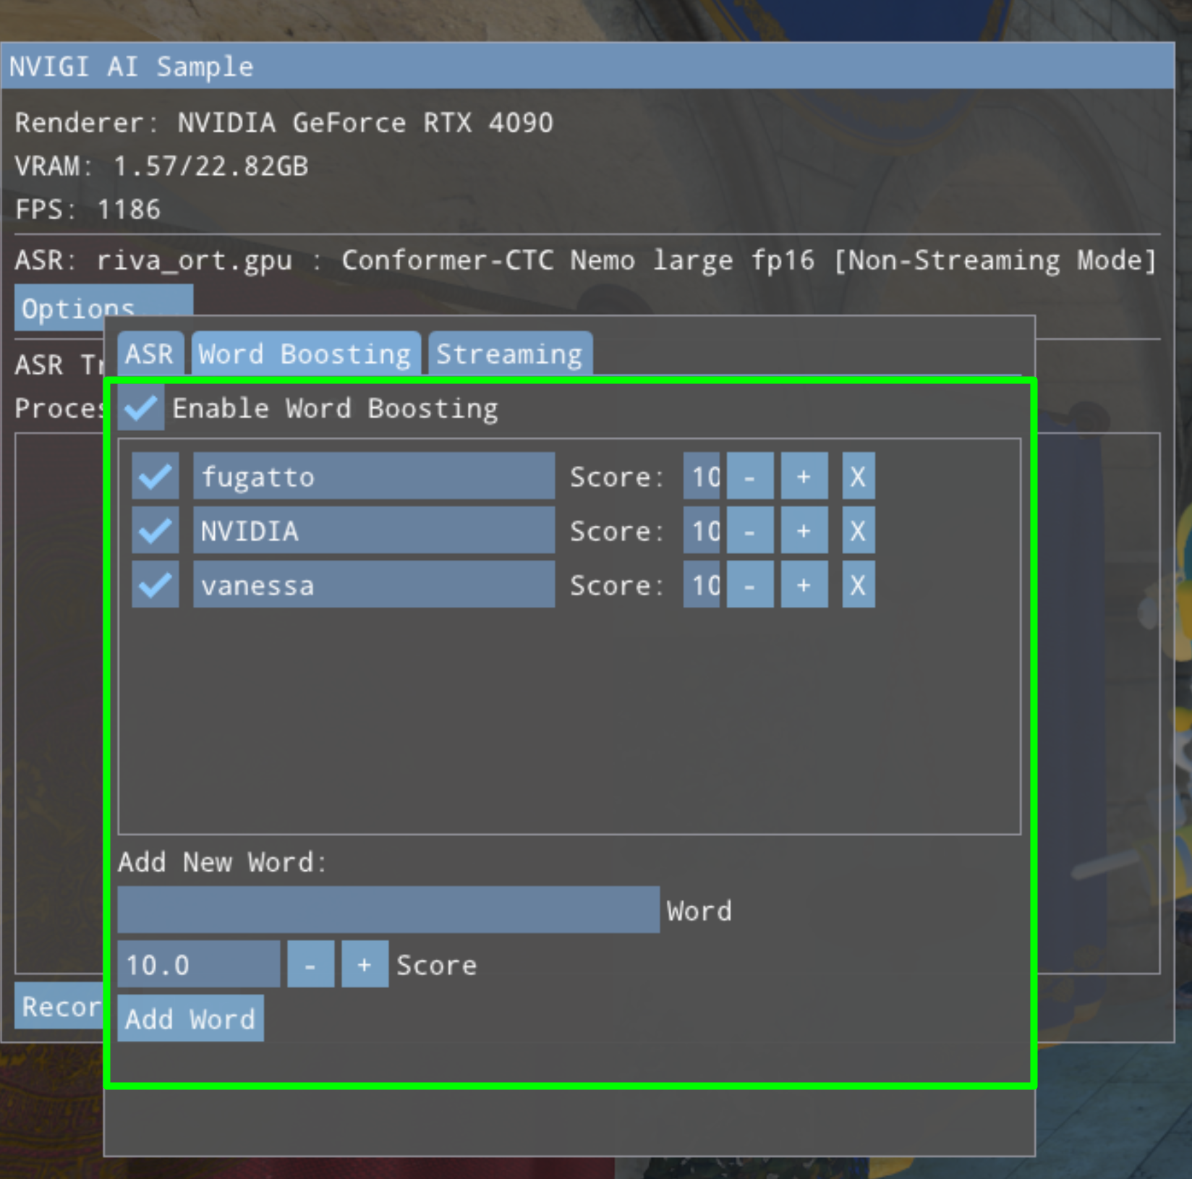Toggle Enable Word Boosting checkbox
The image size is (1192, 1179).
point(142,408)
